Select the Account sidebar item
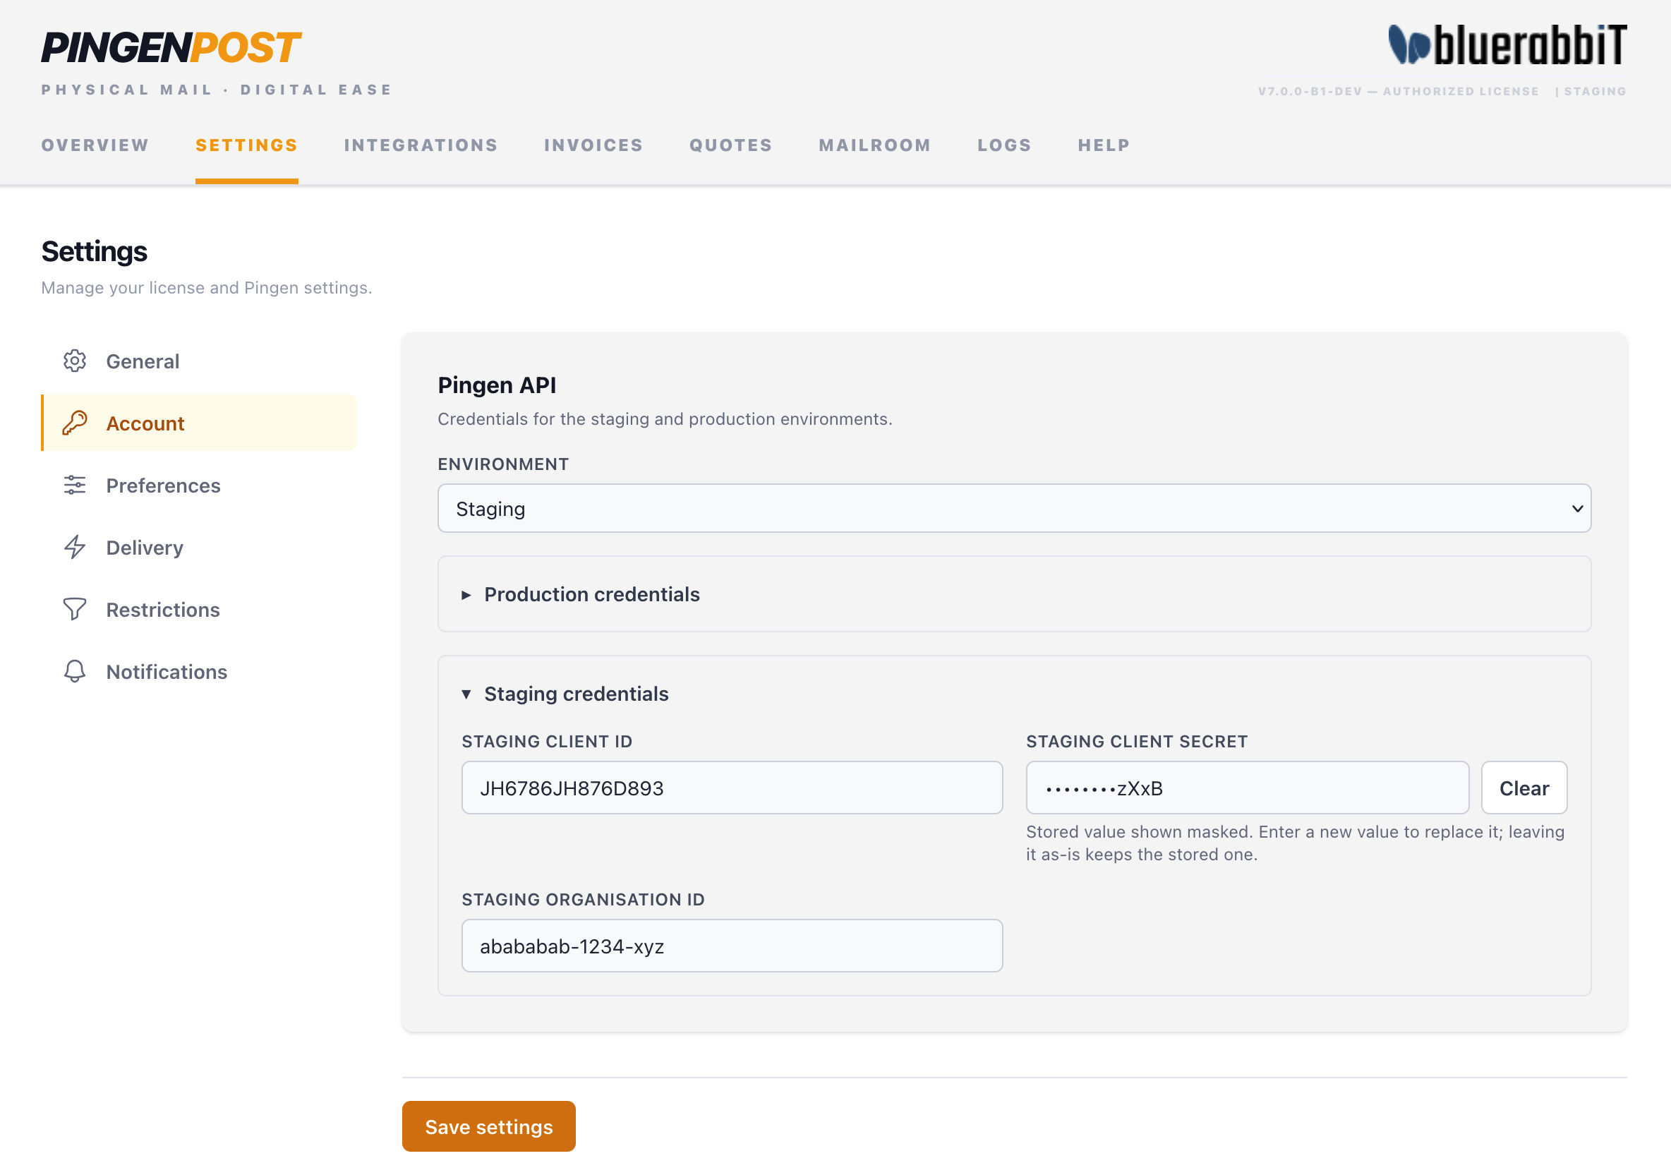 tap(199, 423)
